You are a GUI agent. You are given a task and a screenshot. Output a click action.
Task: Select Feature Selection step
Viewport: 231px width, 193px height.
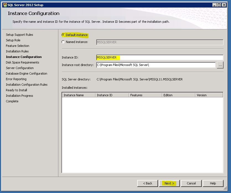click(x=17, y=46)
